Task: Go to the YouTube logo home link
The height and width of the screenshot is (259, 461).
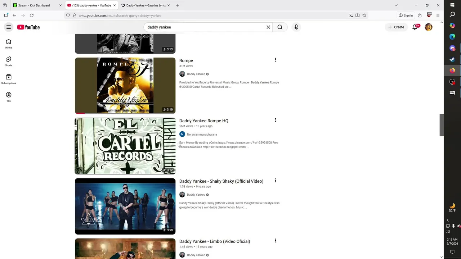Action: pos(28,27)
